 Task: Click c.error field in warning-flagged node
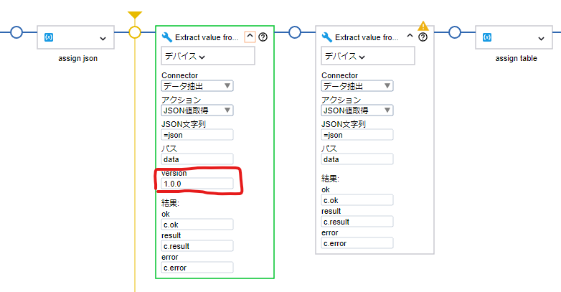point(357,243)
